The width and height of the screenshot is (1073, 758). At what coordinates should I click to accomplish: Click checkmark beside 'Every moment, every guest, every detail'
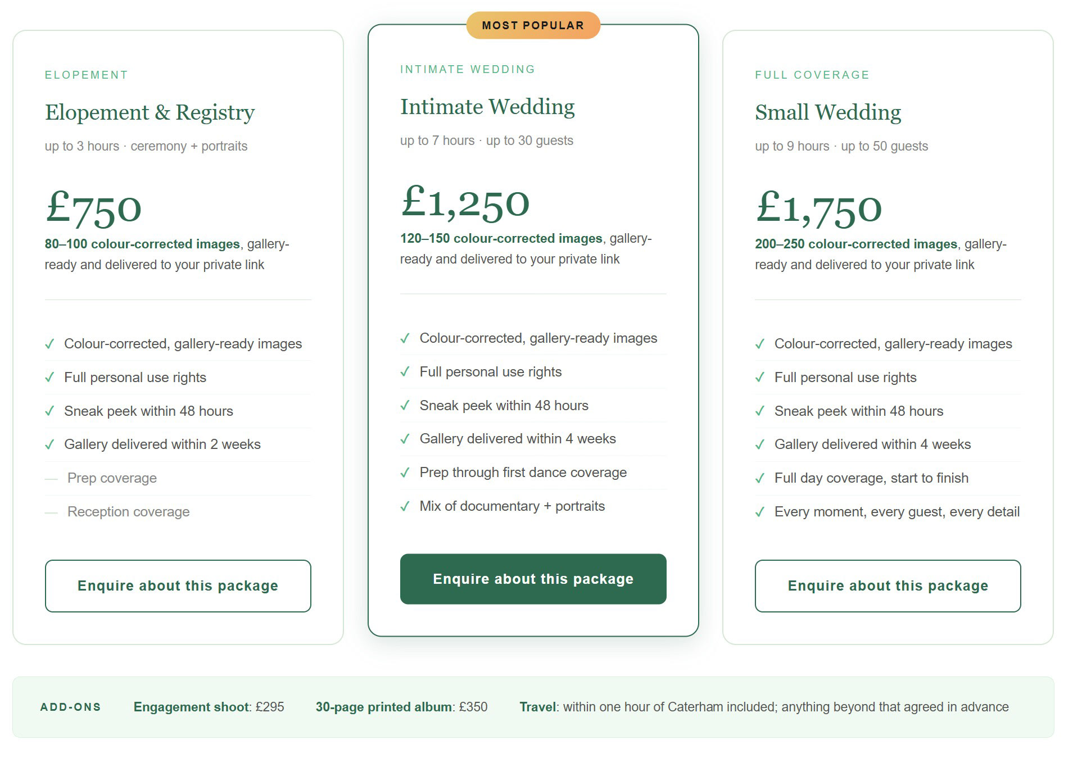coord(760,512)
